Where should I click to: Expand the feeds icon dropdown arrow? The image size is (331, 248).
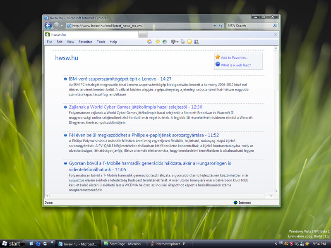click(x=177, y=42)
